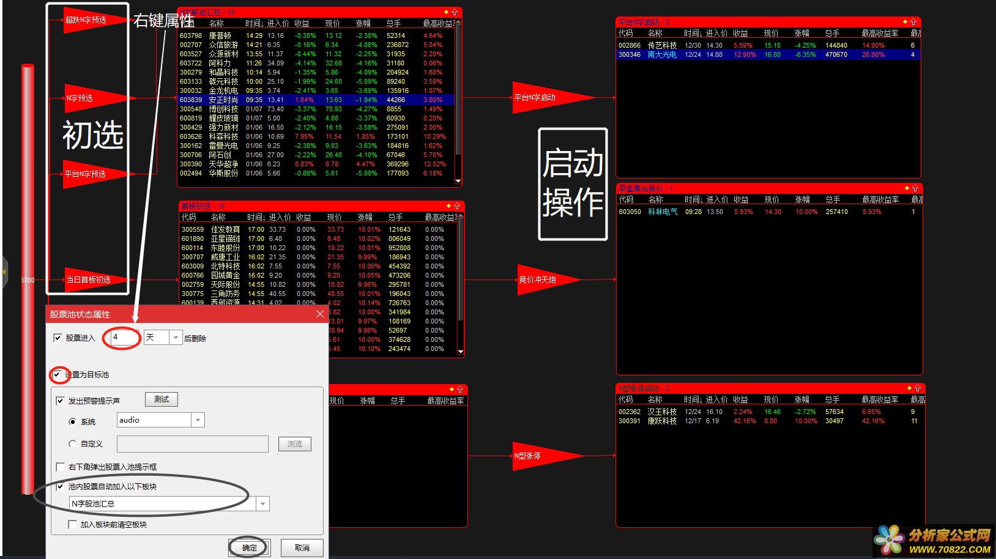
Task: Toggle the 设置为目标池 checkbox
Action: click(58, 374)
